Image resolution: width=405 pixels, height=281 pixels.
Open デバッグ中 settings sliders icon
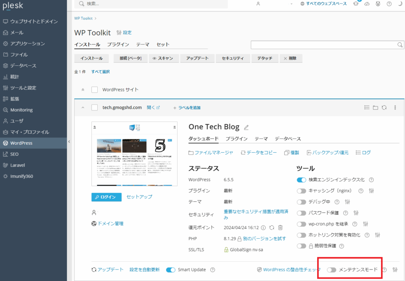[x=347, y=201]
